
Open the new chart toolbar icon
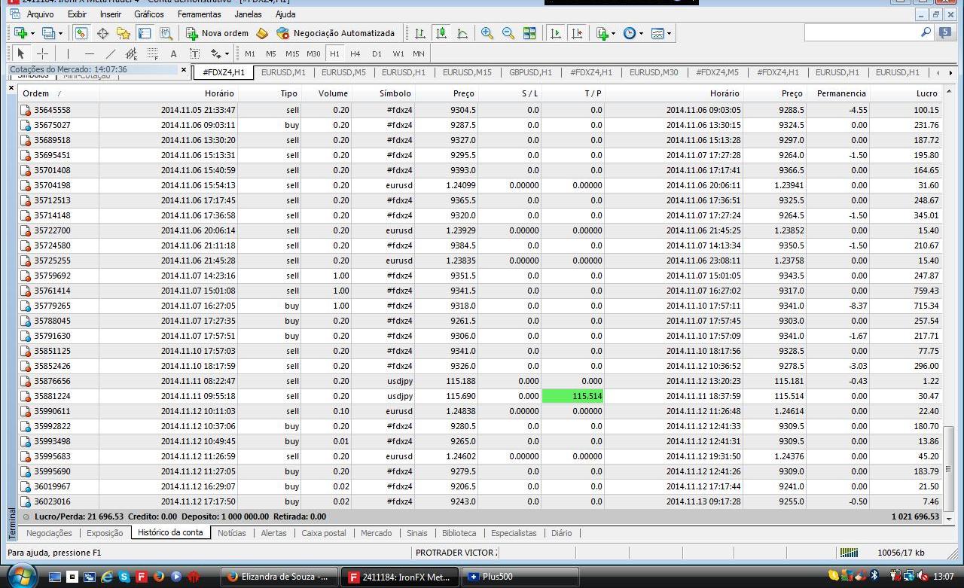click(20, 33)
